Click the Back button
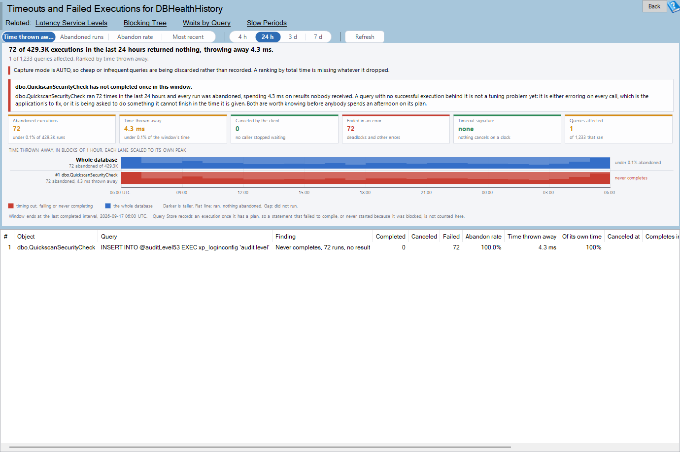Image resolution: width=680 pixels, height=452 pixels. (x=654, y=6)
